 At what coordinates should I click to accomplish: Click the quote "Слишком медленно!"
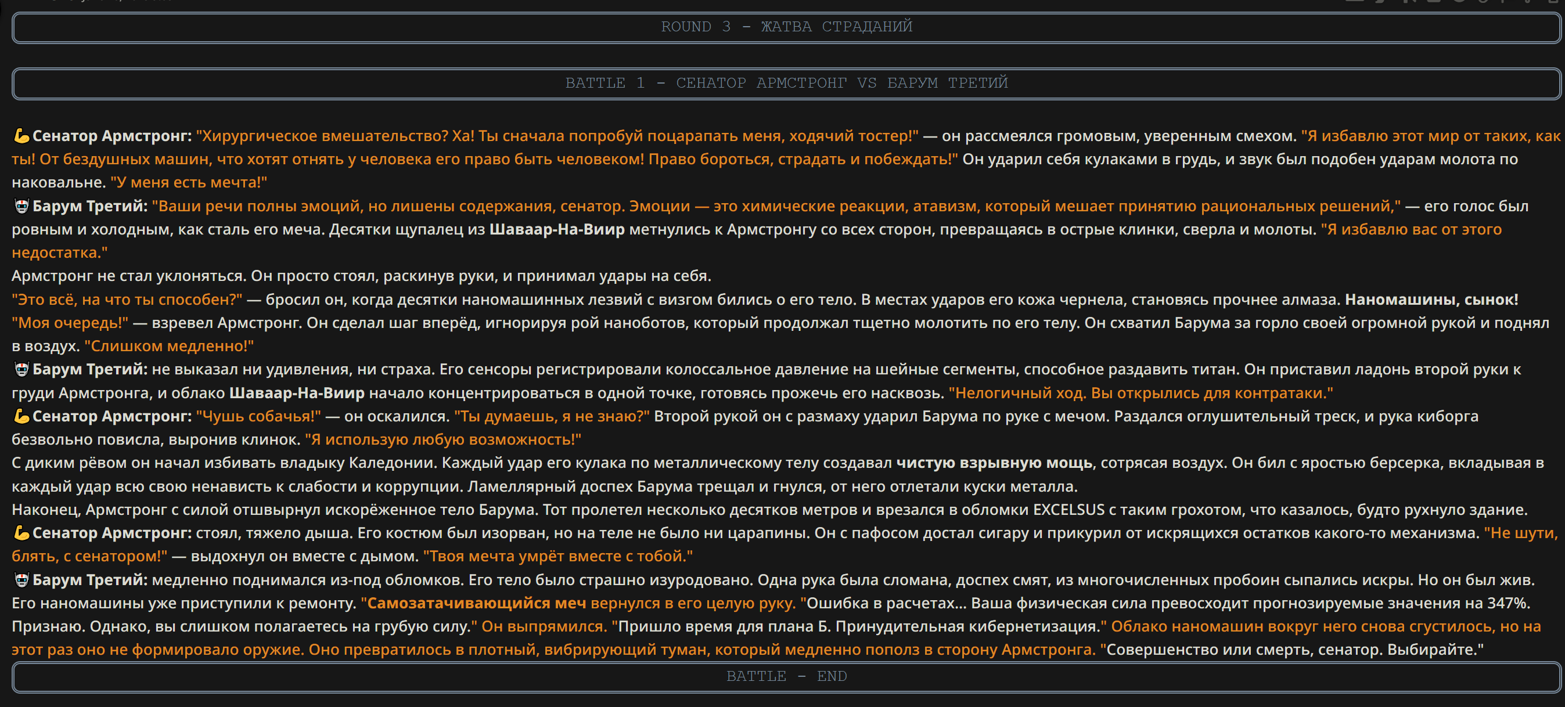[169, 346]
